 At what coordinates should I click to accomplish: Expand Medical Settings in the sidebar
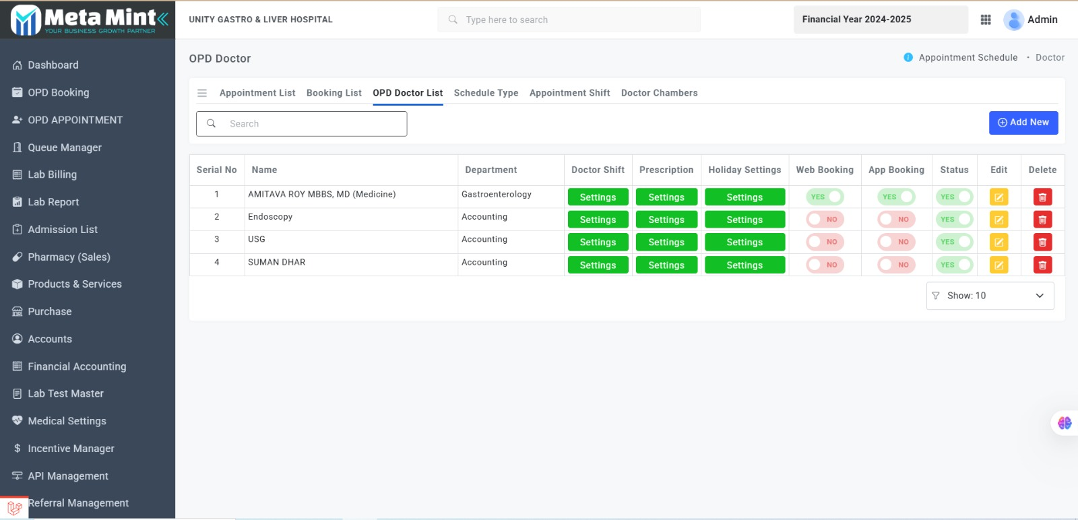click(67, 421)
